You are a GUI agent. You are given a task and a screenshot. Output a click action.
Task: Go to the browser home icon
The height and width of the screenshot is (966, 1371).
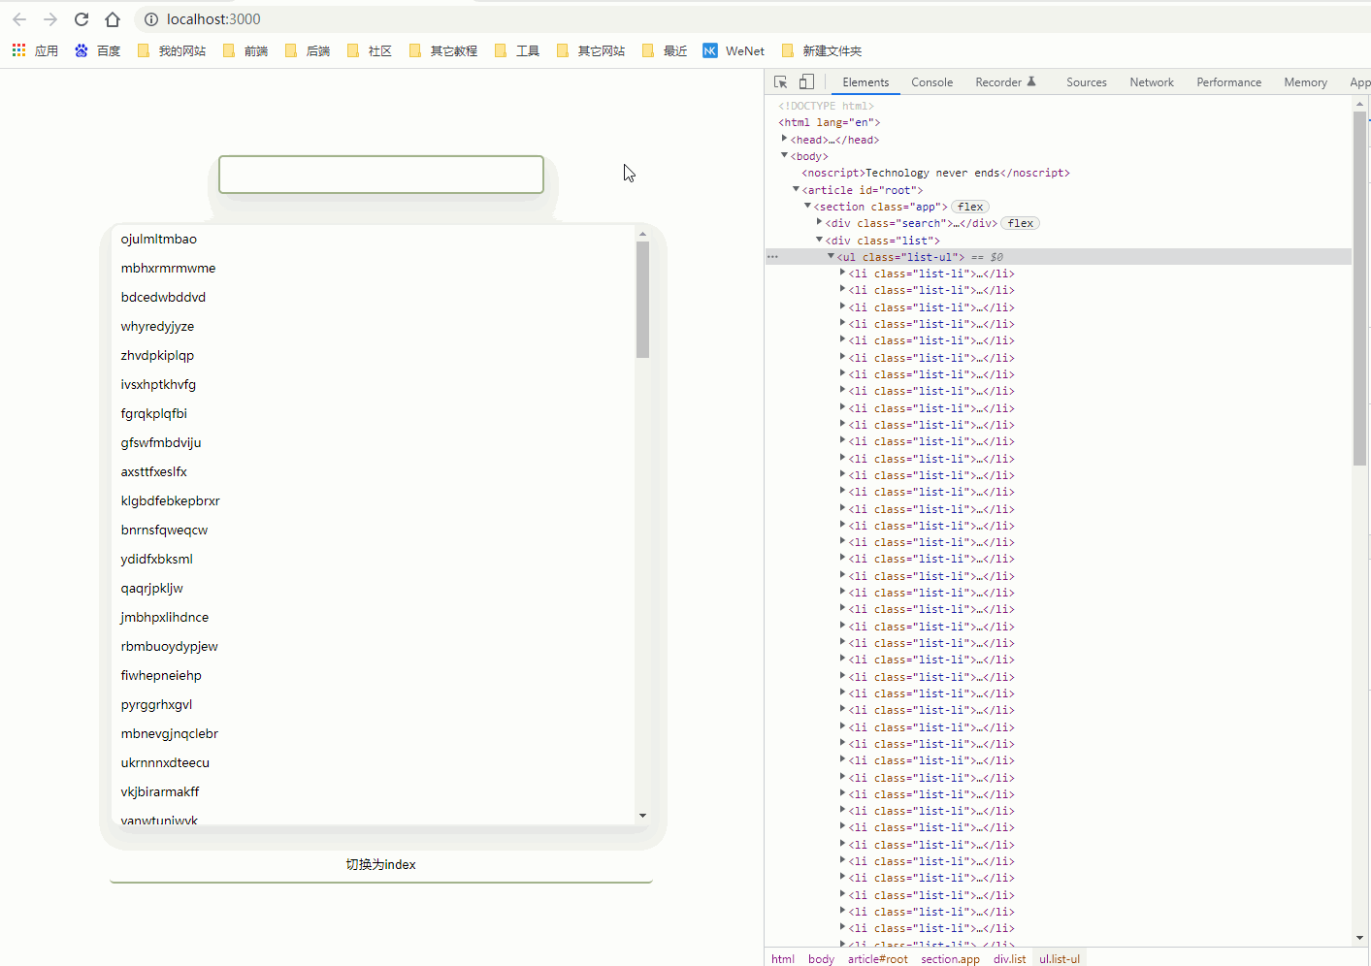pos(113,19)
